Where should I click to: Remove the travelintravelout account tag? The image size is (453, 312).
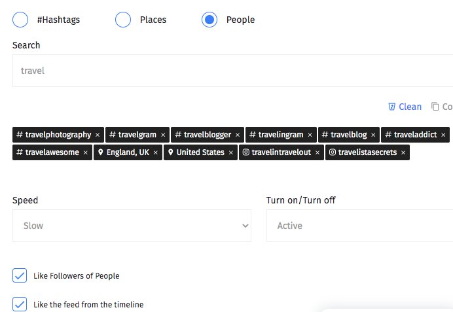click(317, 152)
